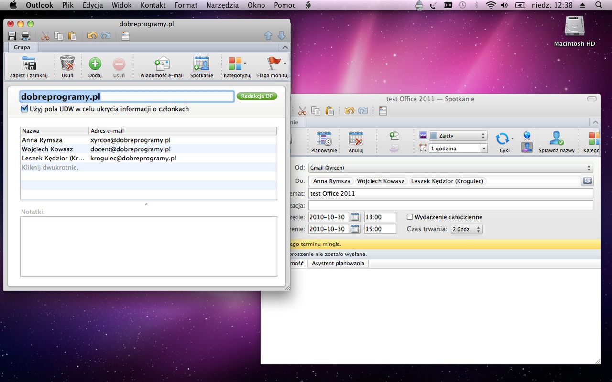
Task: Open the Od account dropdown showing Gmail (Xyrcon)
Action: coord(450,168)
